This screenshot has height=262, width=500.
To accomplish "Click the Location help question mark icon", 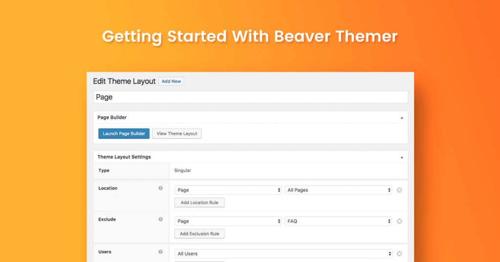I will 160,188.
